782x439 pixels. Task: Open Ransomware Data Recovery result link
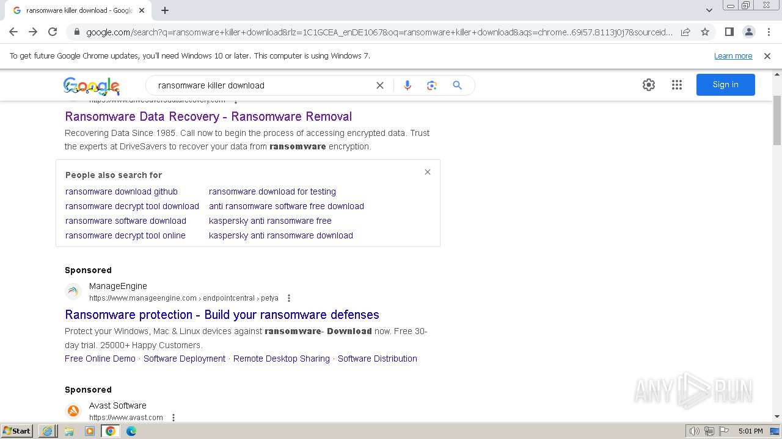pos(208,116)
